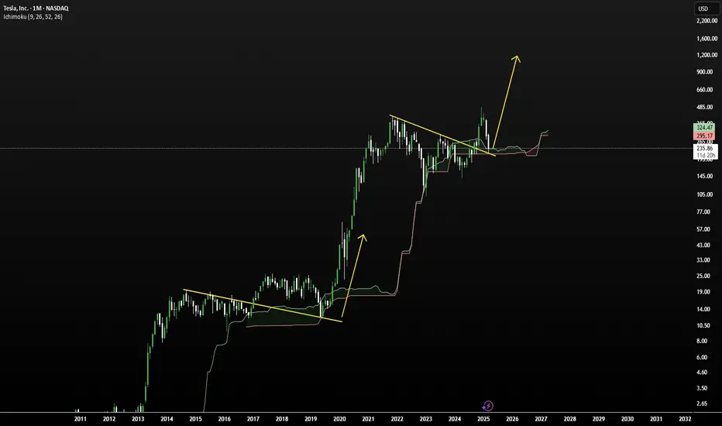
Task: Click the 1,600.00 price axis label
Action: (x=707, y=39)
